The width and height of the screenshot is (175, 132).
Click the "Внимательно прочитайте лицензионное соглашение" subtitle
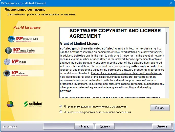pyautogui.click(x=42, y=14)
